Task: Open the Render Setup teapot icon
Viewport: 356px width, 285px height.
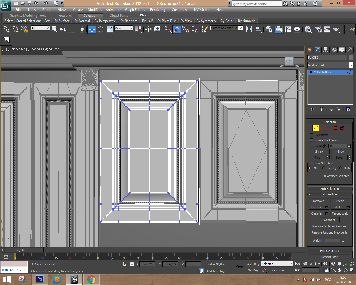Action: tap(318, 29)
